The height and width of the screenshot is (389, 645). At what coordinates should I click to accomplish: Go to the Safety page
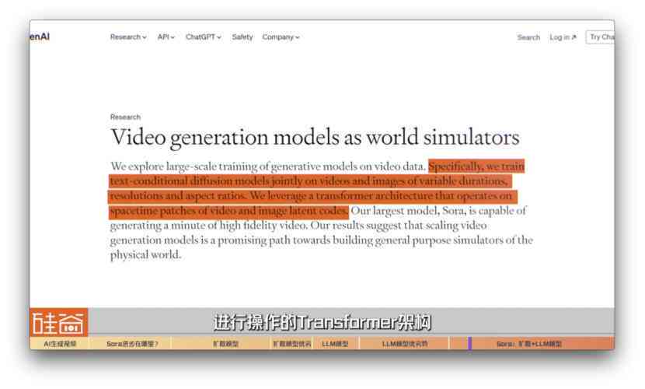[x=242, y=37]
